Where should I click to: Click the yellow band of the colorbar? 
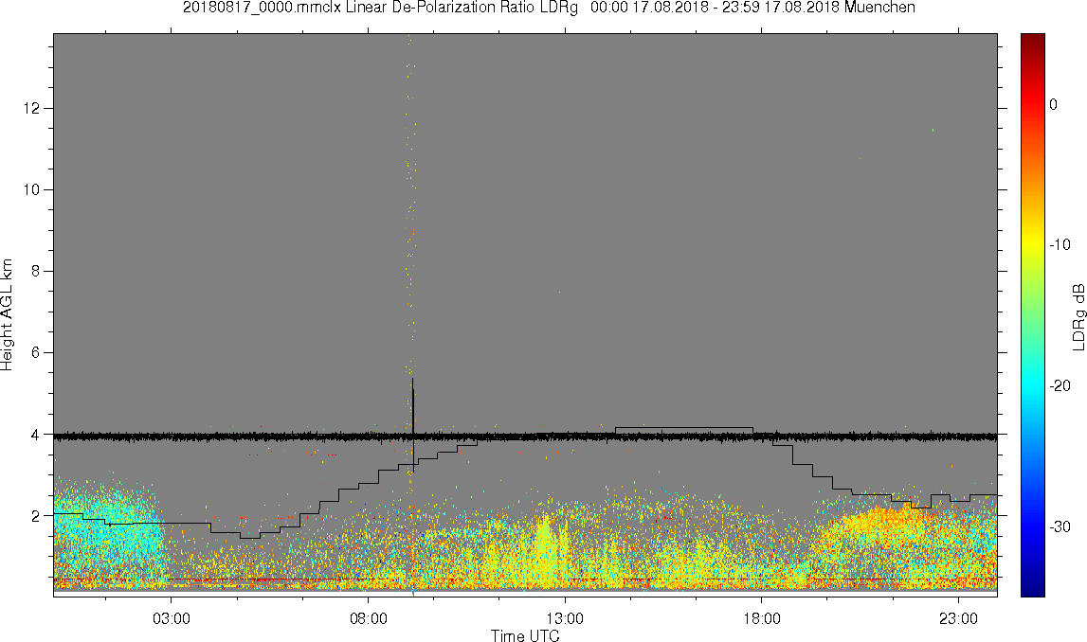[1032, 244]
